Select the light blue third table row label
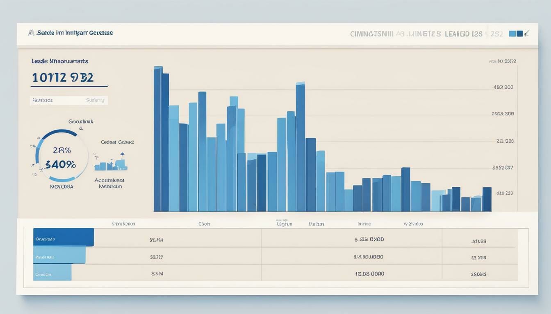Screen dimensions: 551x314 [x=52, y=273]
